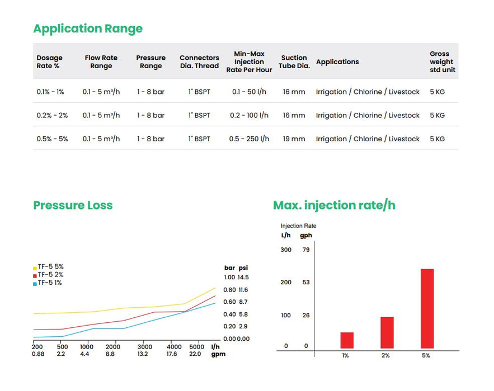Click the 19 mm suction tube cell
This screenshot has height=391, width=494.
click(294, 139)
